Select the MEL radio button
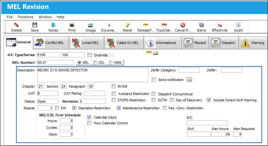The image size is (268, 146). point(79,62)
